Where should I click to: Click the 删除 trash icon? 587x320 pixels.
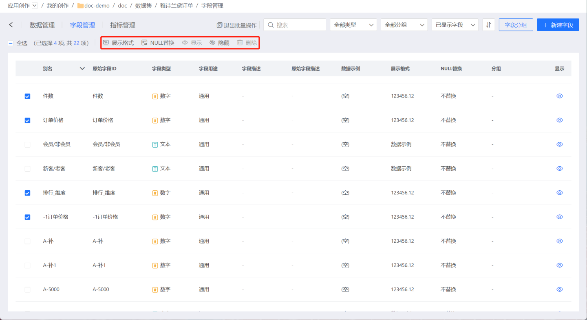pos(240,43)
